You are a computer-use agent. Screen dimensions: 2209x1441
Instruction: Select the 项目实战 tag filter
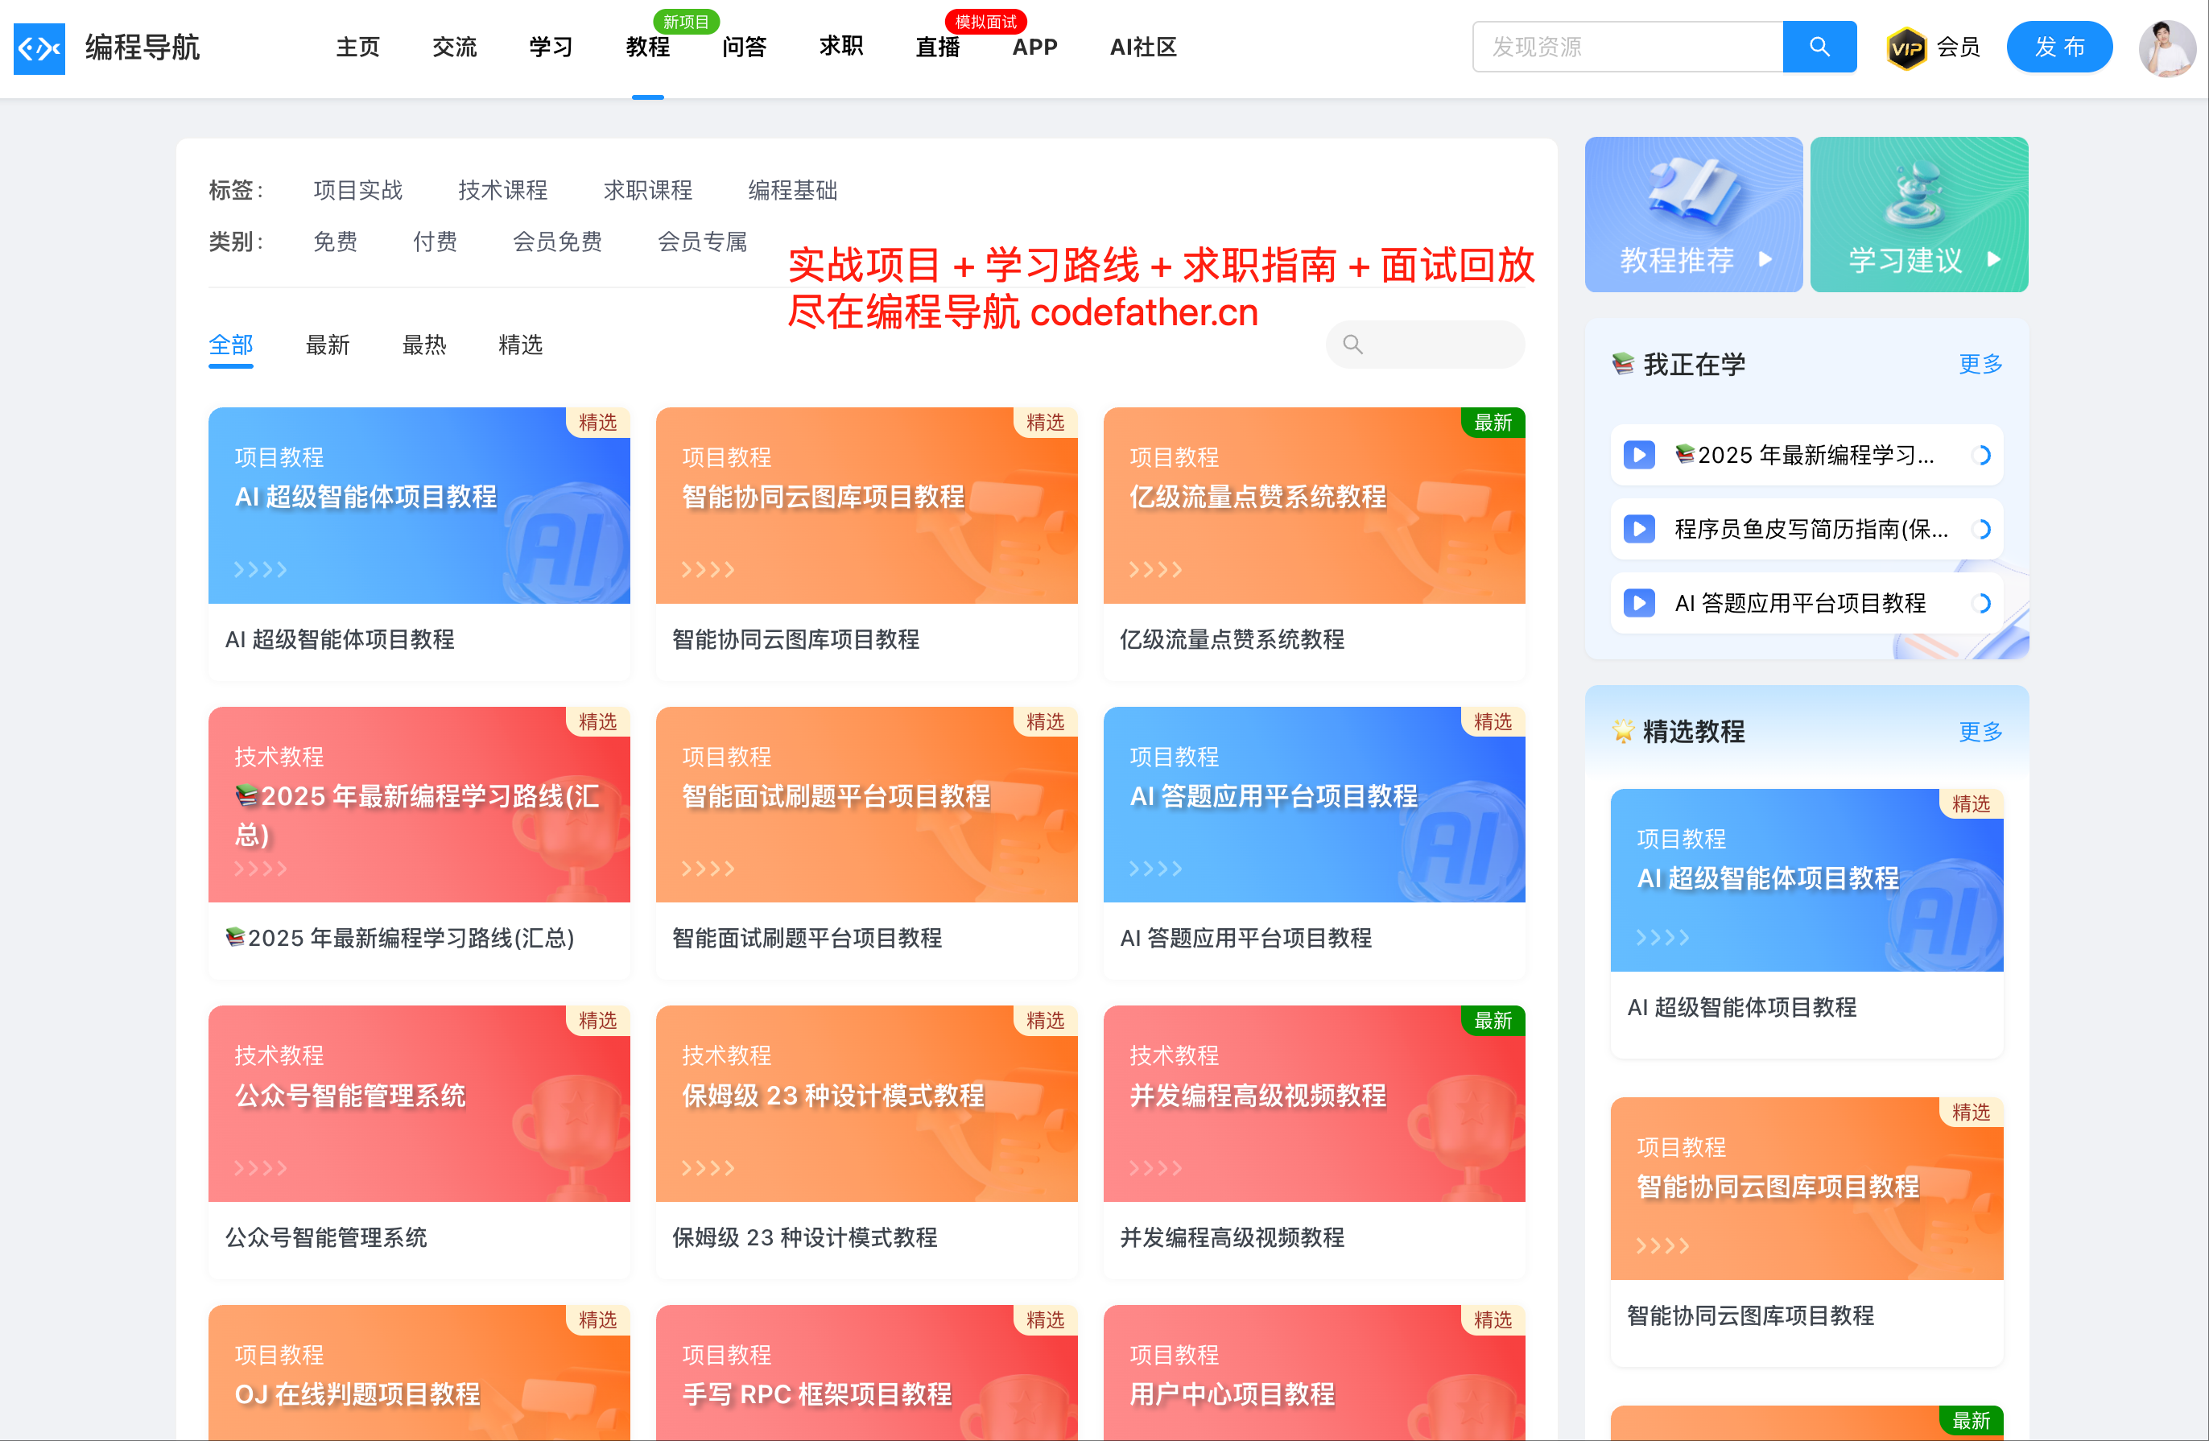click(357, 190)
